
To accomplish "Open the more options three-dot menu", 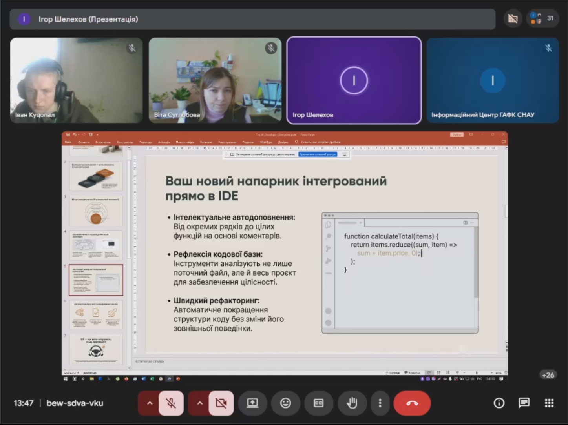I will tap(380, 403).
